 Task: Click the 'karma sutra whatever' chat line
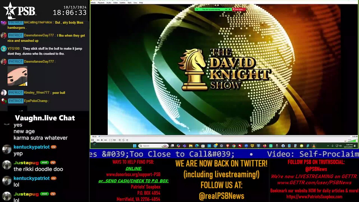click(40, 138)
